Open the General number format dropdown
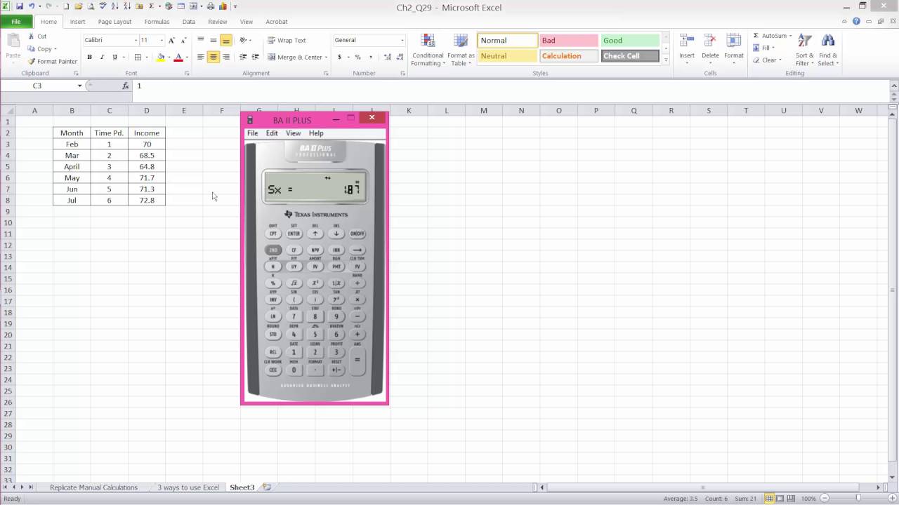The width and height of the screenshot is (899, 505). coord(402,41)
